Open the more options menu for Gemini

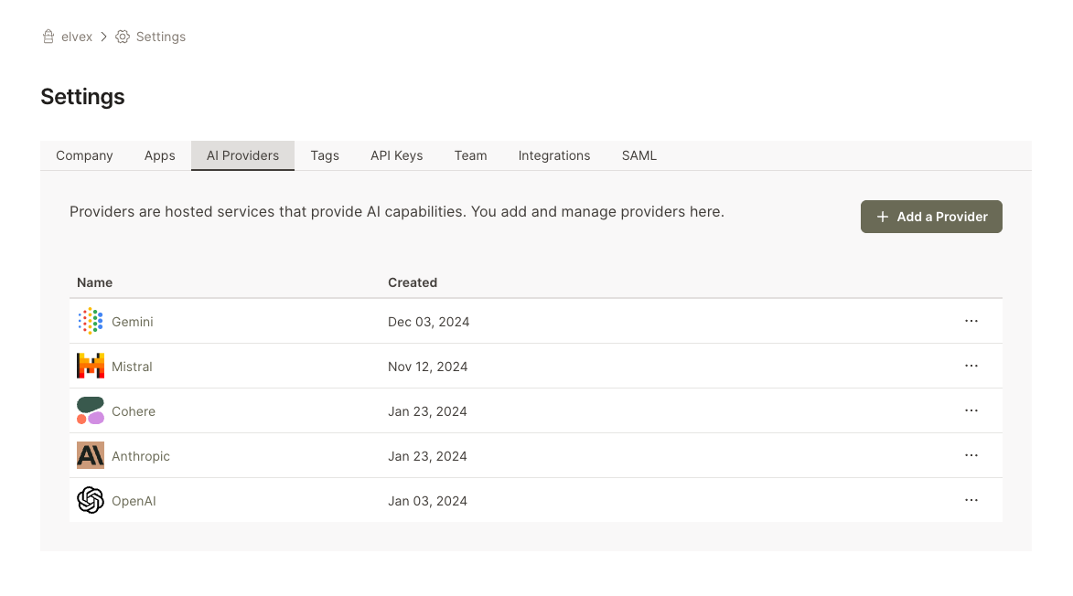click(971, 322)
